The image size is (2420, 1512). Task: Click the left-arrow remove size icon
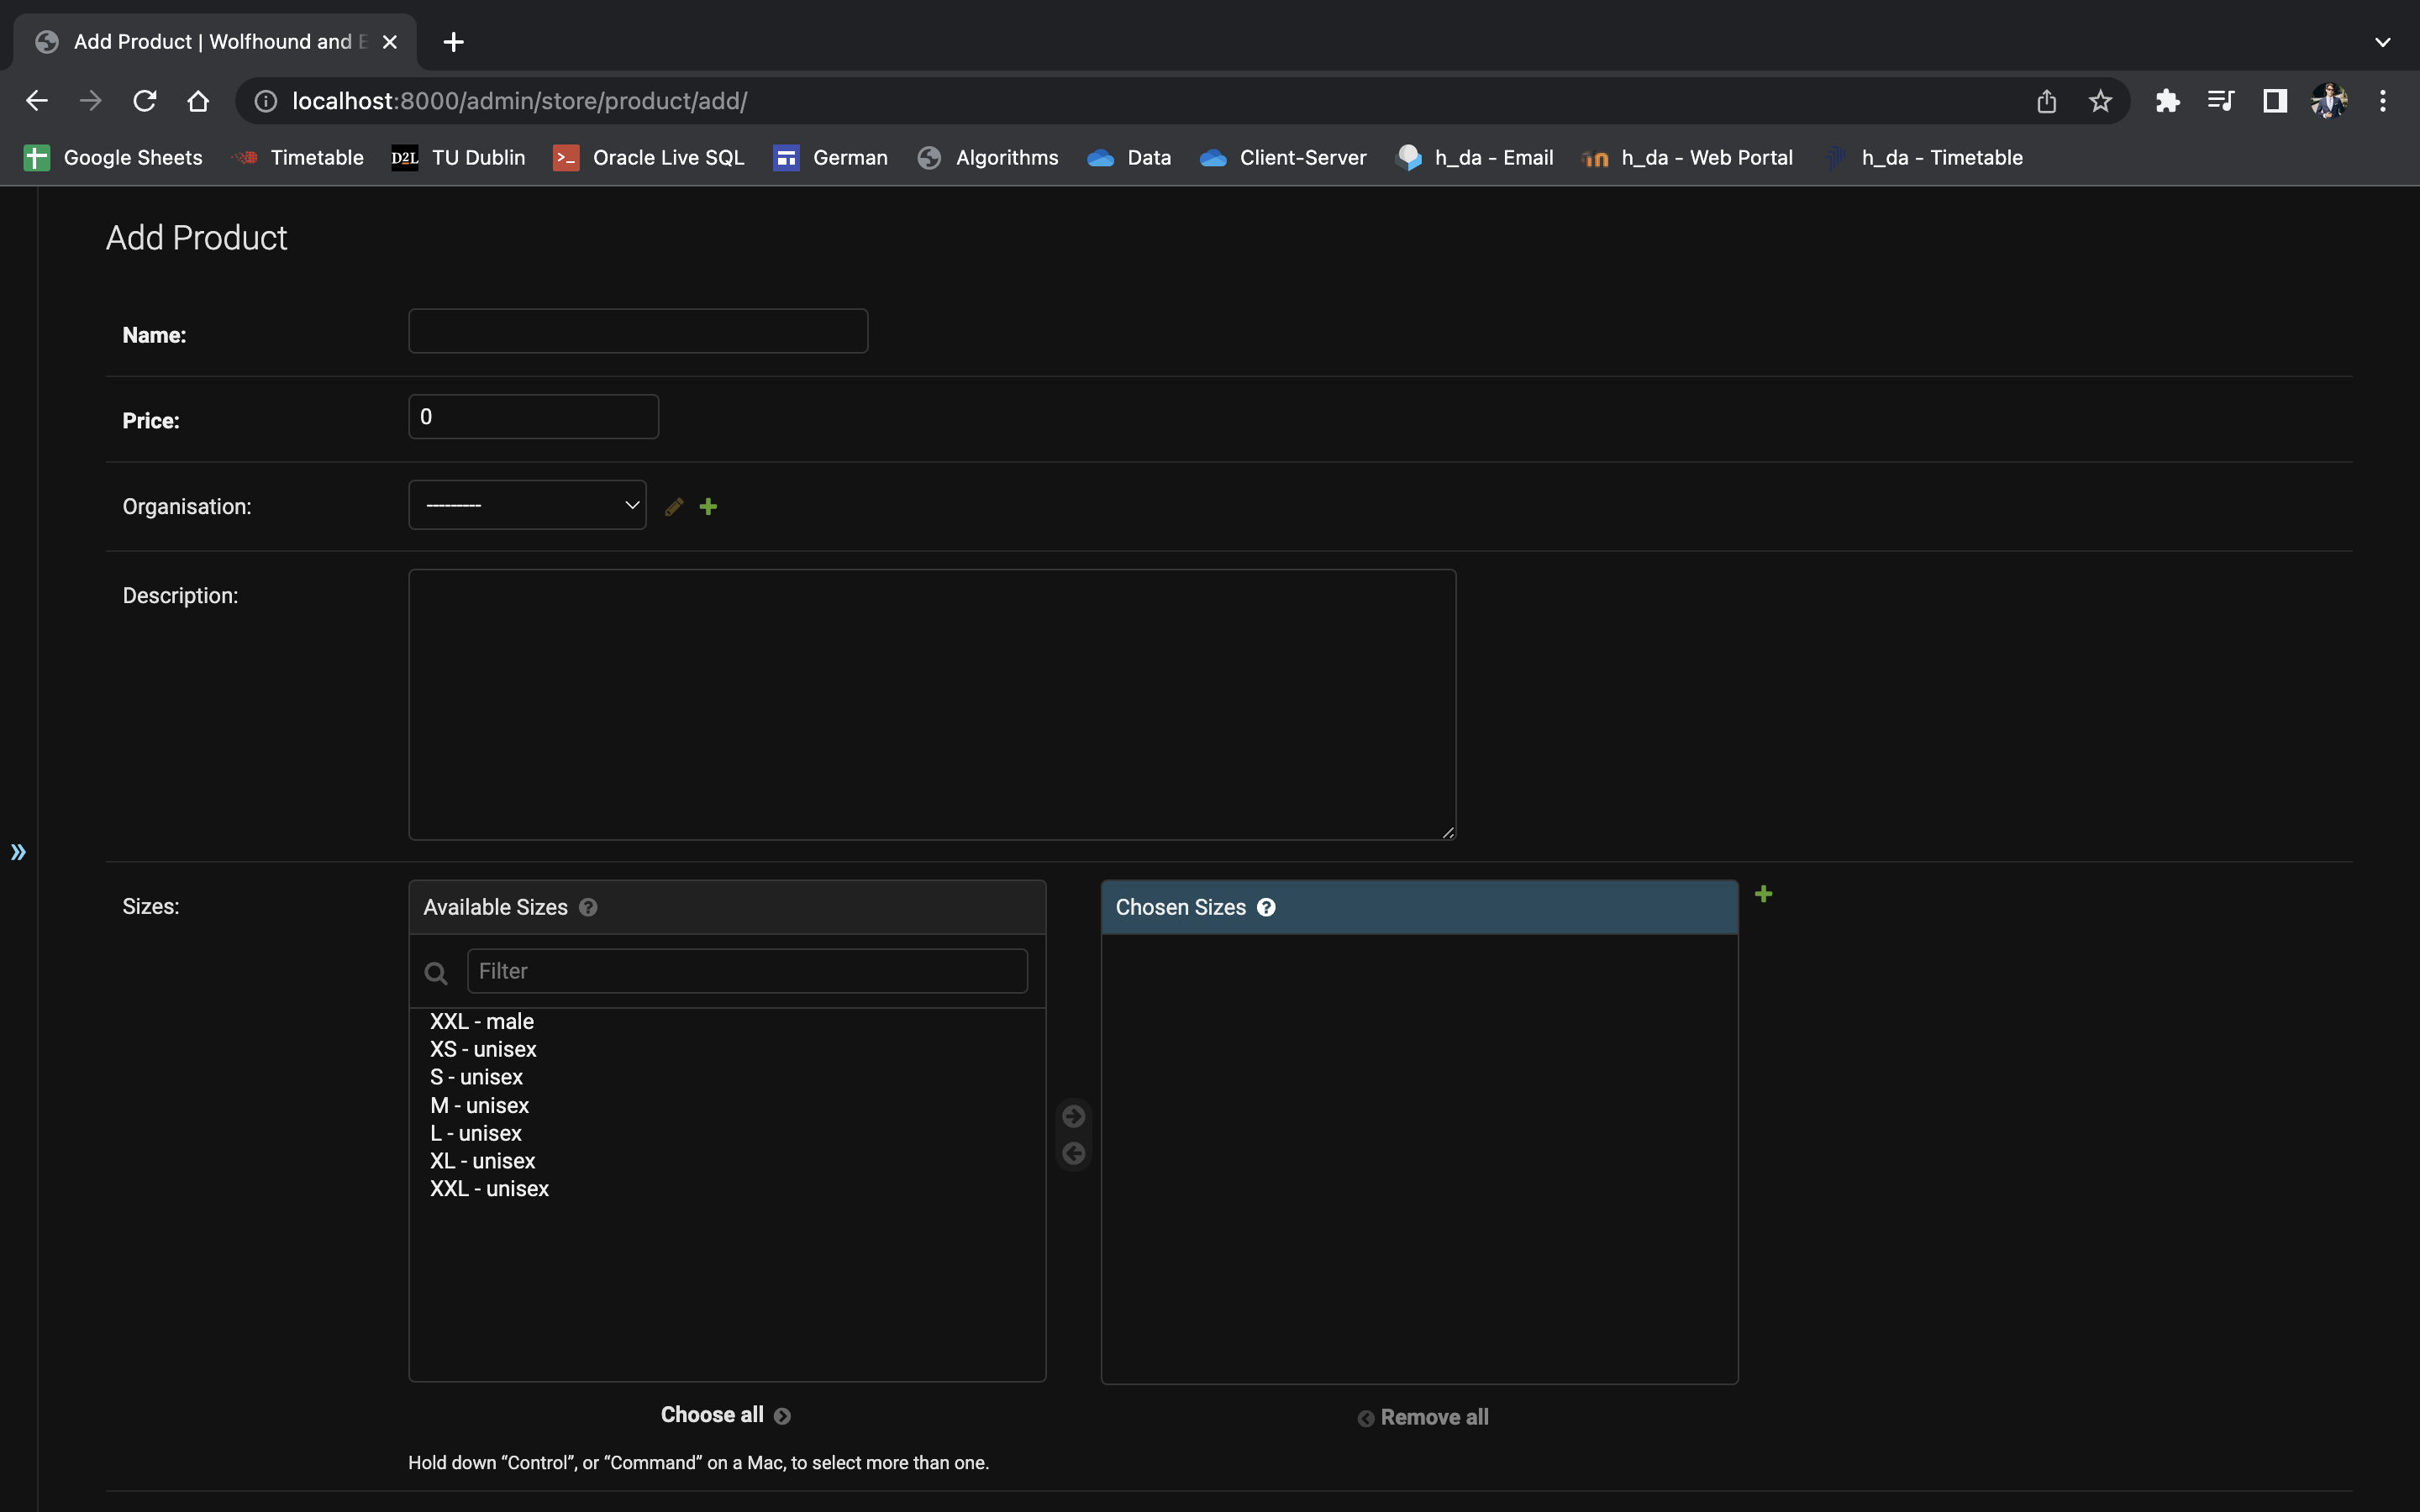(x=1073, y=1154)
